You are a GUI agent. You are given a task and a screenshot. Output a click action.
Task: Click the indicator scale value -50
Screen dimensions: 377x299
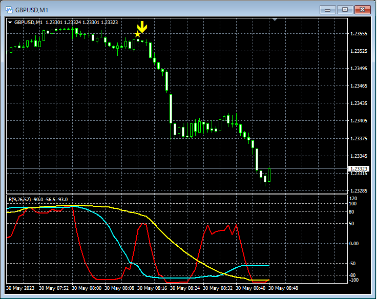[352, 264]
